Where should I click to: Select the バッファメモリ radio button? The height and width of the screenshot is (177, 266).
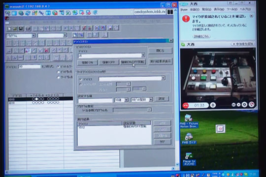coord(81,84)
